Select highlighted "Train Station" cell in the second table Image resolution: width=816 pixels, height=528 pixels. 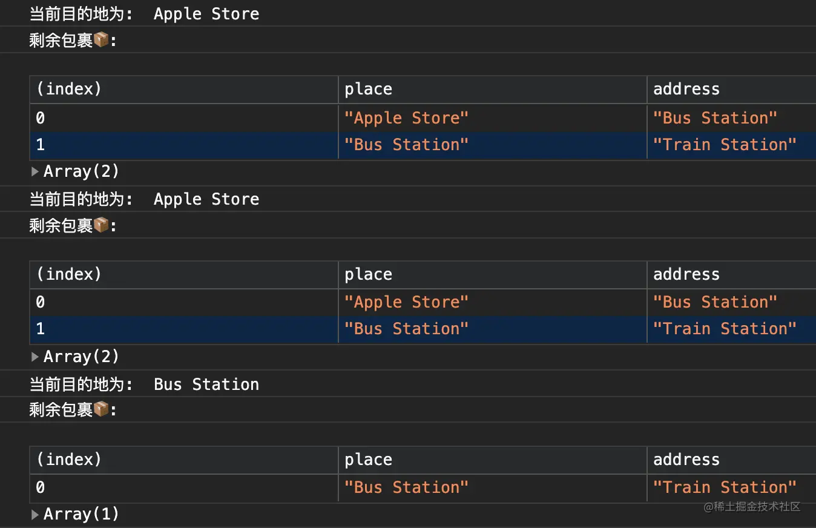(x=731, y=329)
